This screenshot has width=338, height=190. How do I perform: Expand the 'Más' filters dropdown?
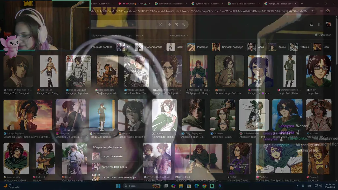[140, 36]
